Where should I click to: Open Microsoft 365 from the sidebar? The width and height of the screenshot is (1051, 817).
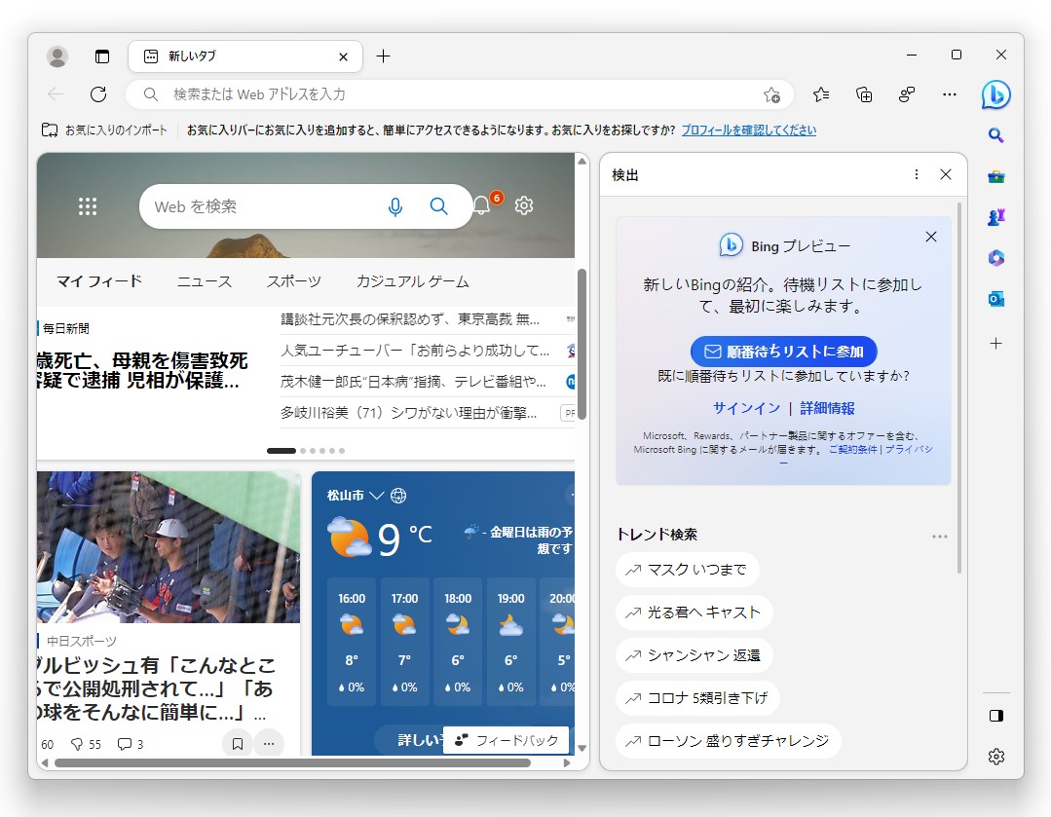coord(995,257)
